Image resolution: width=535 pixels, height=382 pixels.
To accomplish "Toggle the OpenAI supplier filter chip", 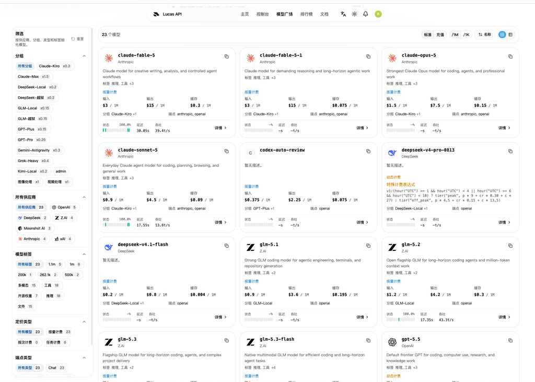I will (x=63, y=207).
